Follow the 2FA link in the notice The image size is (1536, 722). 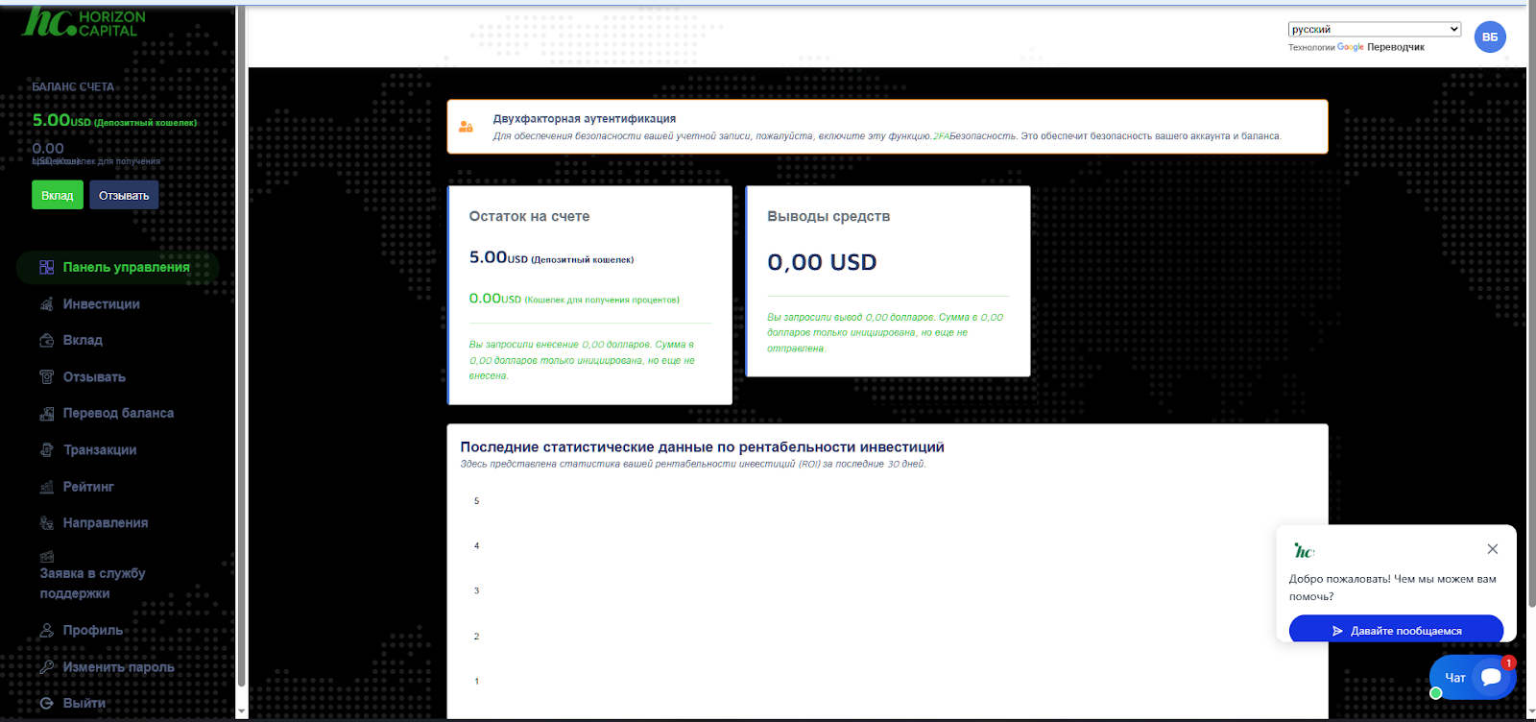tap(941, 136)
